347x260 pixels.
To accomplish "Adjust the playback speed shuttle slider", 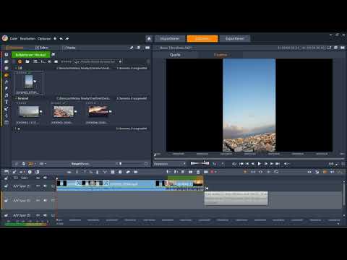I will click(x=200, y=163).
